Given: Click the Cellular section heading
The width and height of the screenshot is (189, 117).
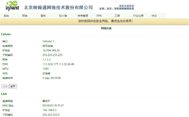Looking at the screenshot, I should [x=6, y=34].
